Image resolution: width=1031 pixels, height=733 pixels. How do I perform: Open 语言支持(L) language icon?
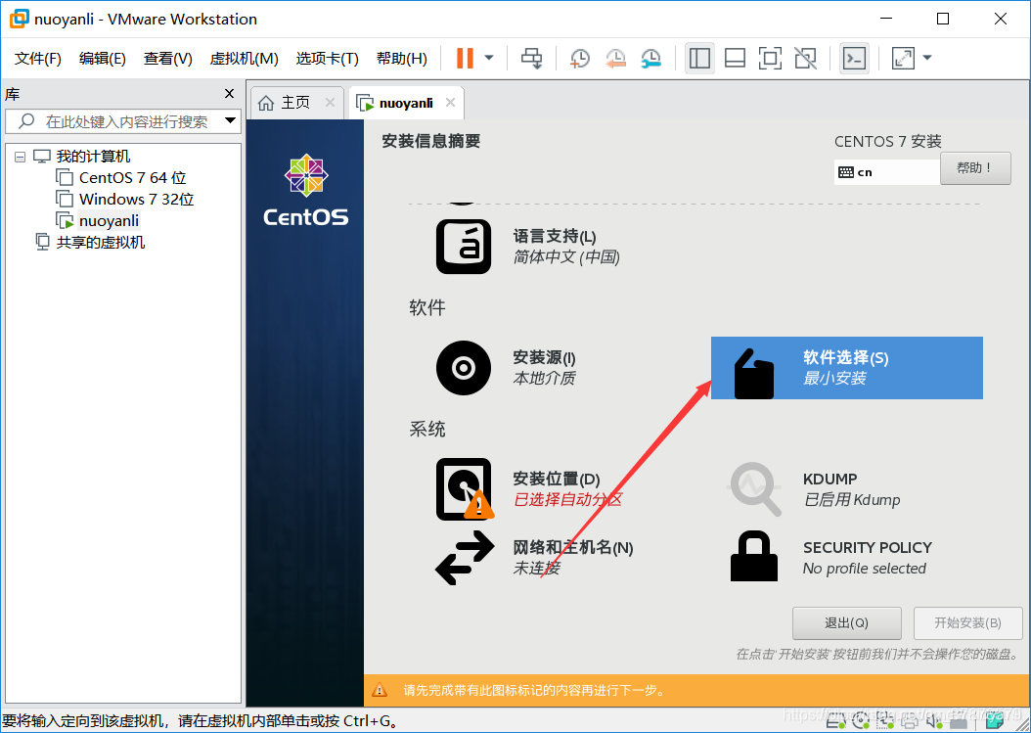(464, 246)
